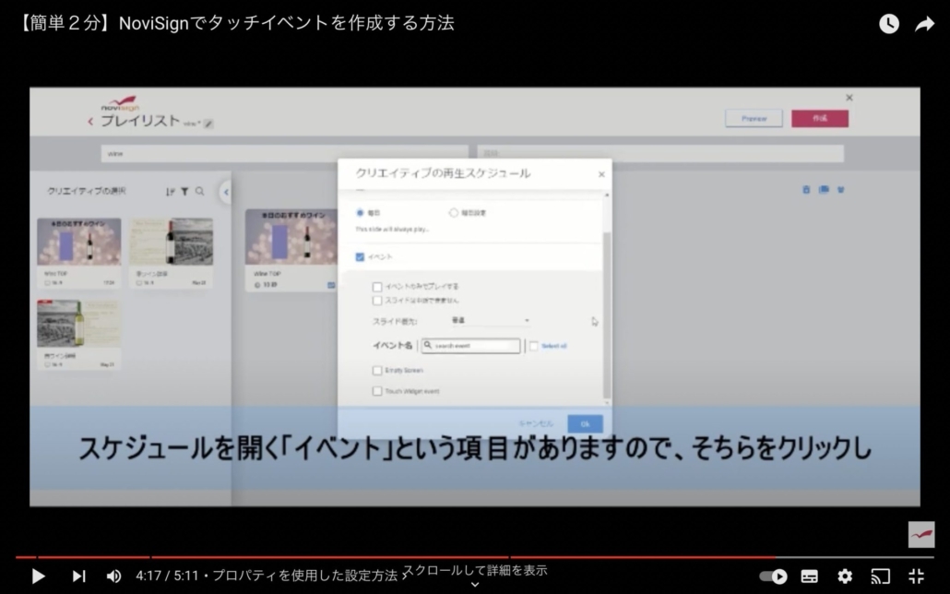Enable the Empty Screen event checkbox
The width and height of the screenshot is (950, 594).
coord(377,371)
